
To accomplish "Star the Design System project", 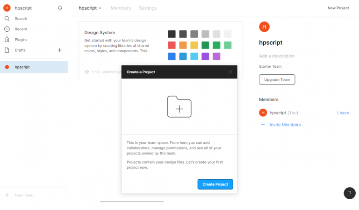I will pos(87,72).
